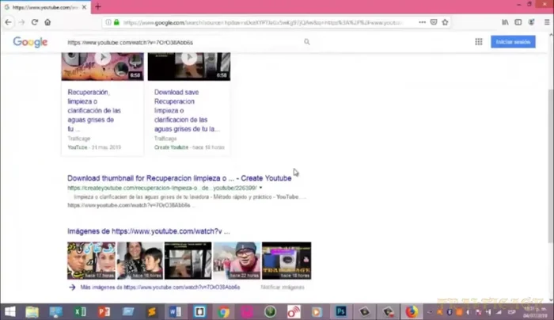Open Word from the taskbar
The width and height of the screenshot is (554, 320).
coord(175,311)
